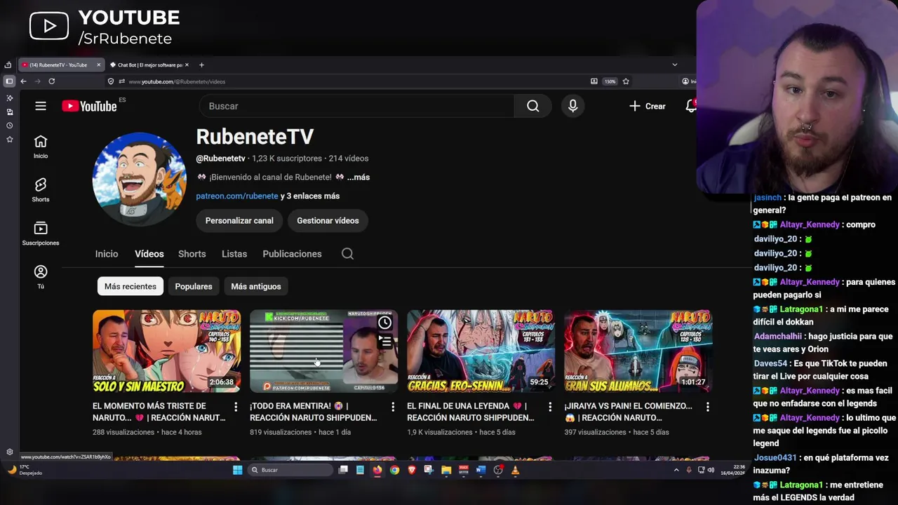Go to Inicio in YouTube sidebar
Screen dimensions: 898x505
click(x=41, y=147)
